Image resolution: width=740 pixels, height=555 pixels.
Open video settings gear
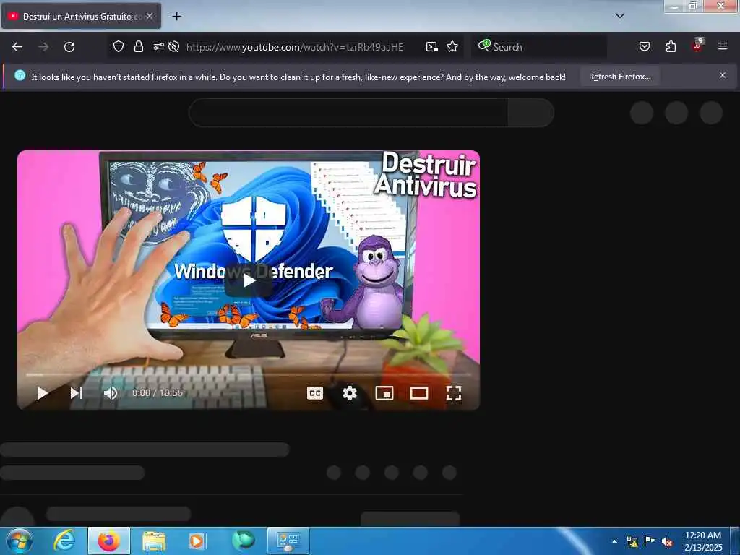(x=350, y=393)
